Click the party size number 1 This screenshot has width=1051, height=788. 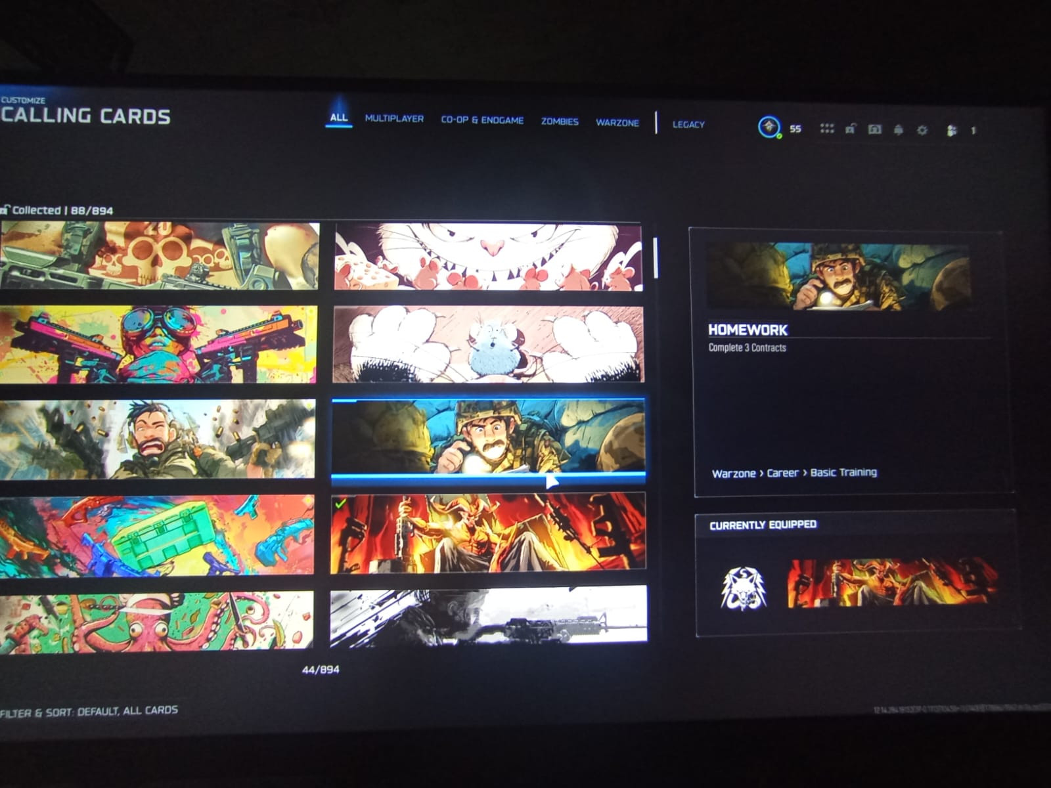tap(973, 131)
